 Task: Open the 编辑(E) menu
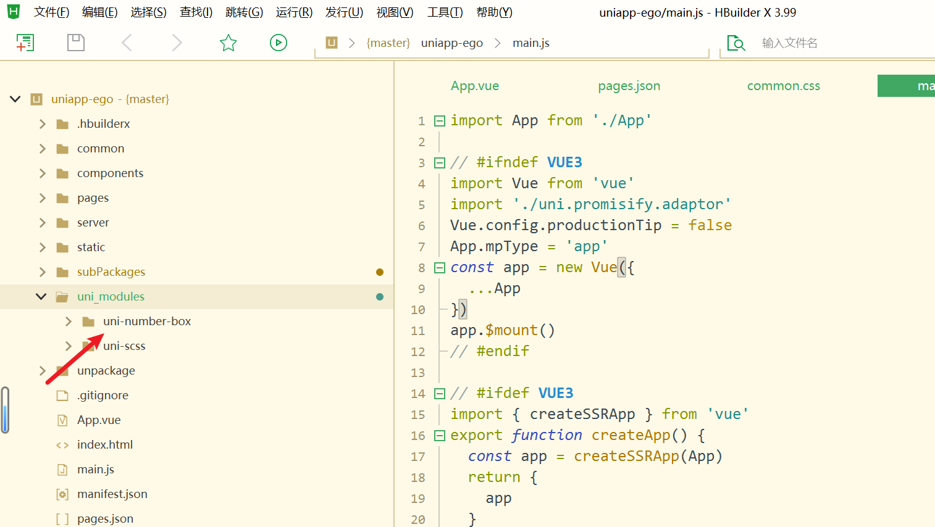point(99,12)
